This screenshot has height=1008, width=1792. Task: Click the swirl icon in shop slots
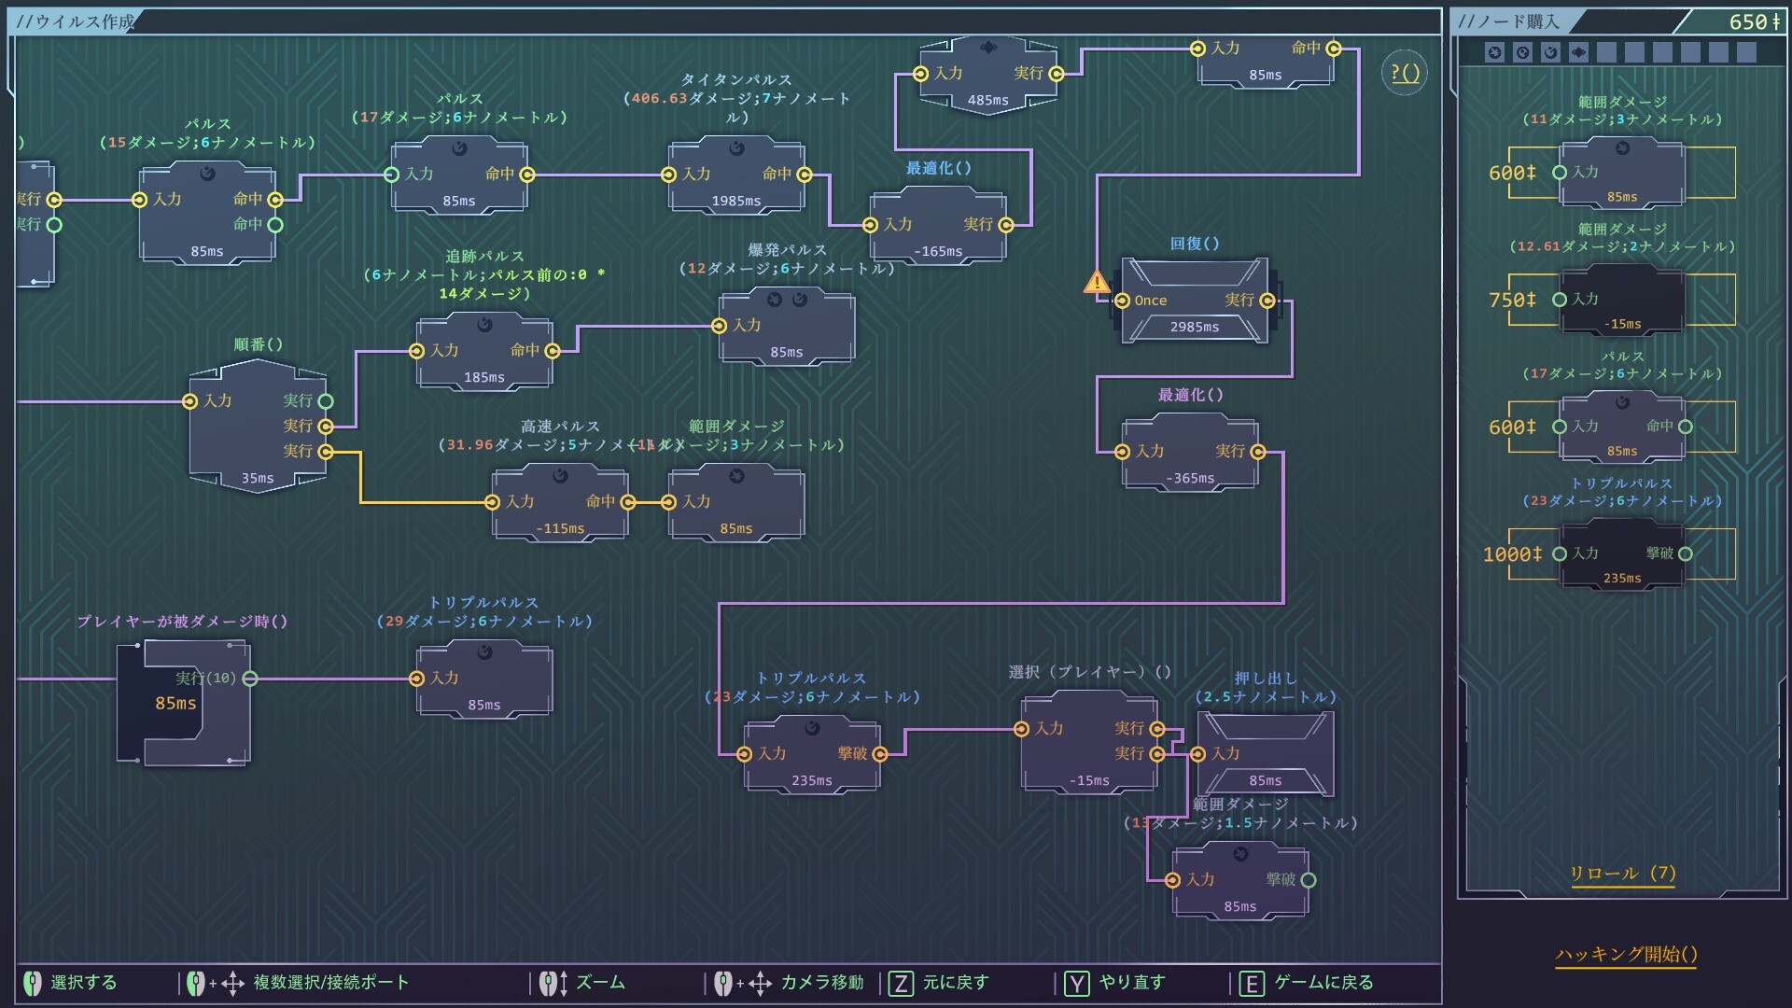pos(1550,52)
